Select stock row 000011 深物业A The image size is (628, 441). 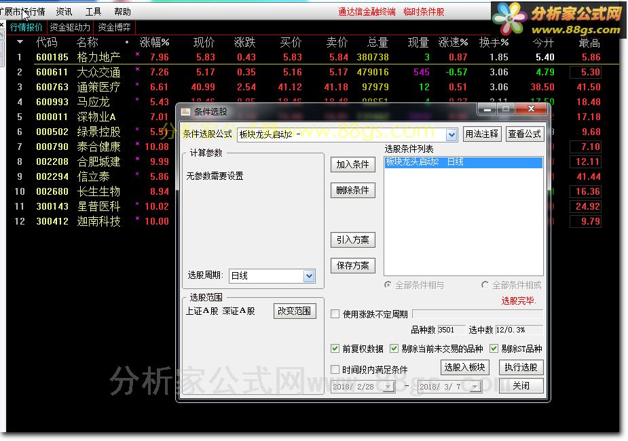click(92, 117)
